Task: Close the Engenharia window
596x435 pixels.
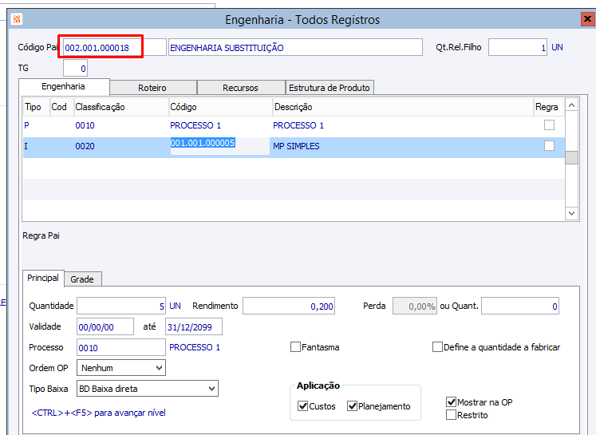Action: 586,19
